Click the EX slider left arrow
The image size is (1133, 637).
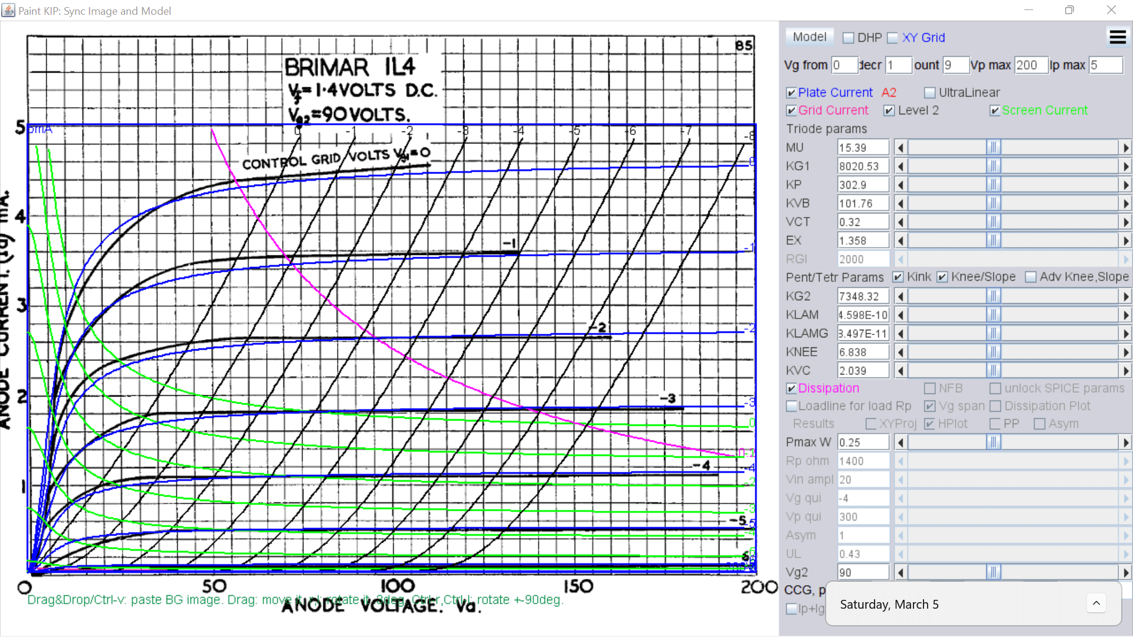tap(900, 241)
